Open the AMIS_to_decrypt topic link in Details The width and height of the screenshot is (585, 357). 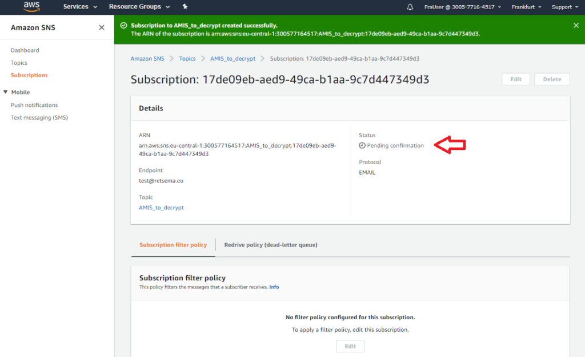[x=161, y=208]
